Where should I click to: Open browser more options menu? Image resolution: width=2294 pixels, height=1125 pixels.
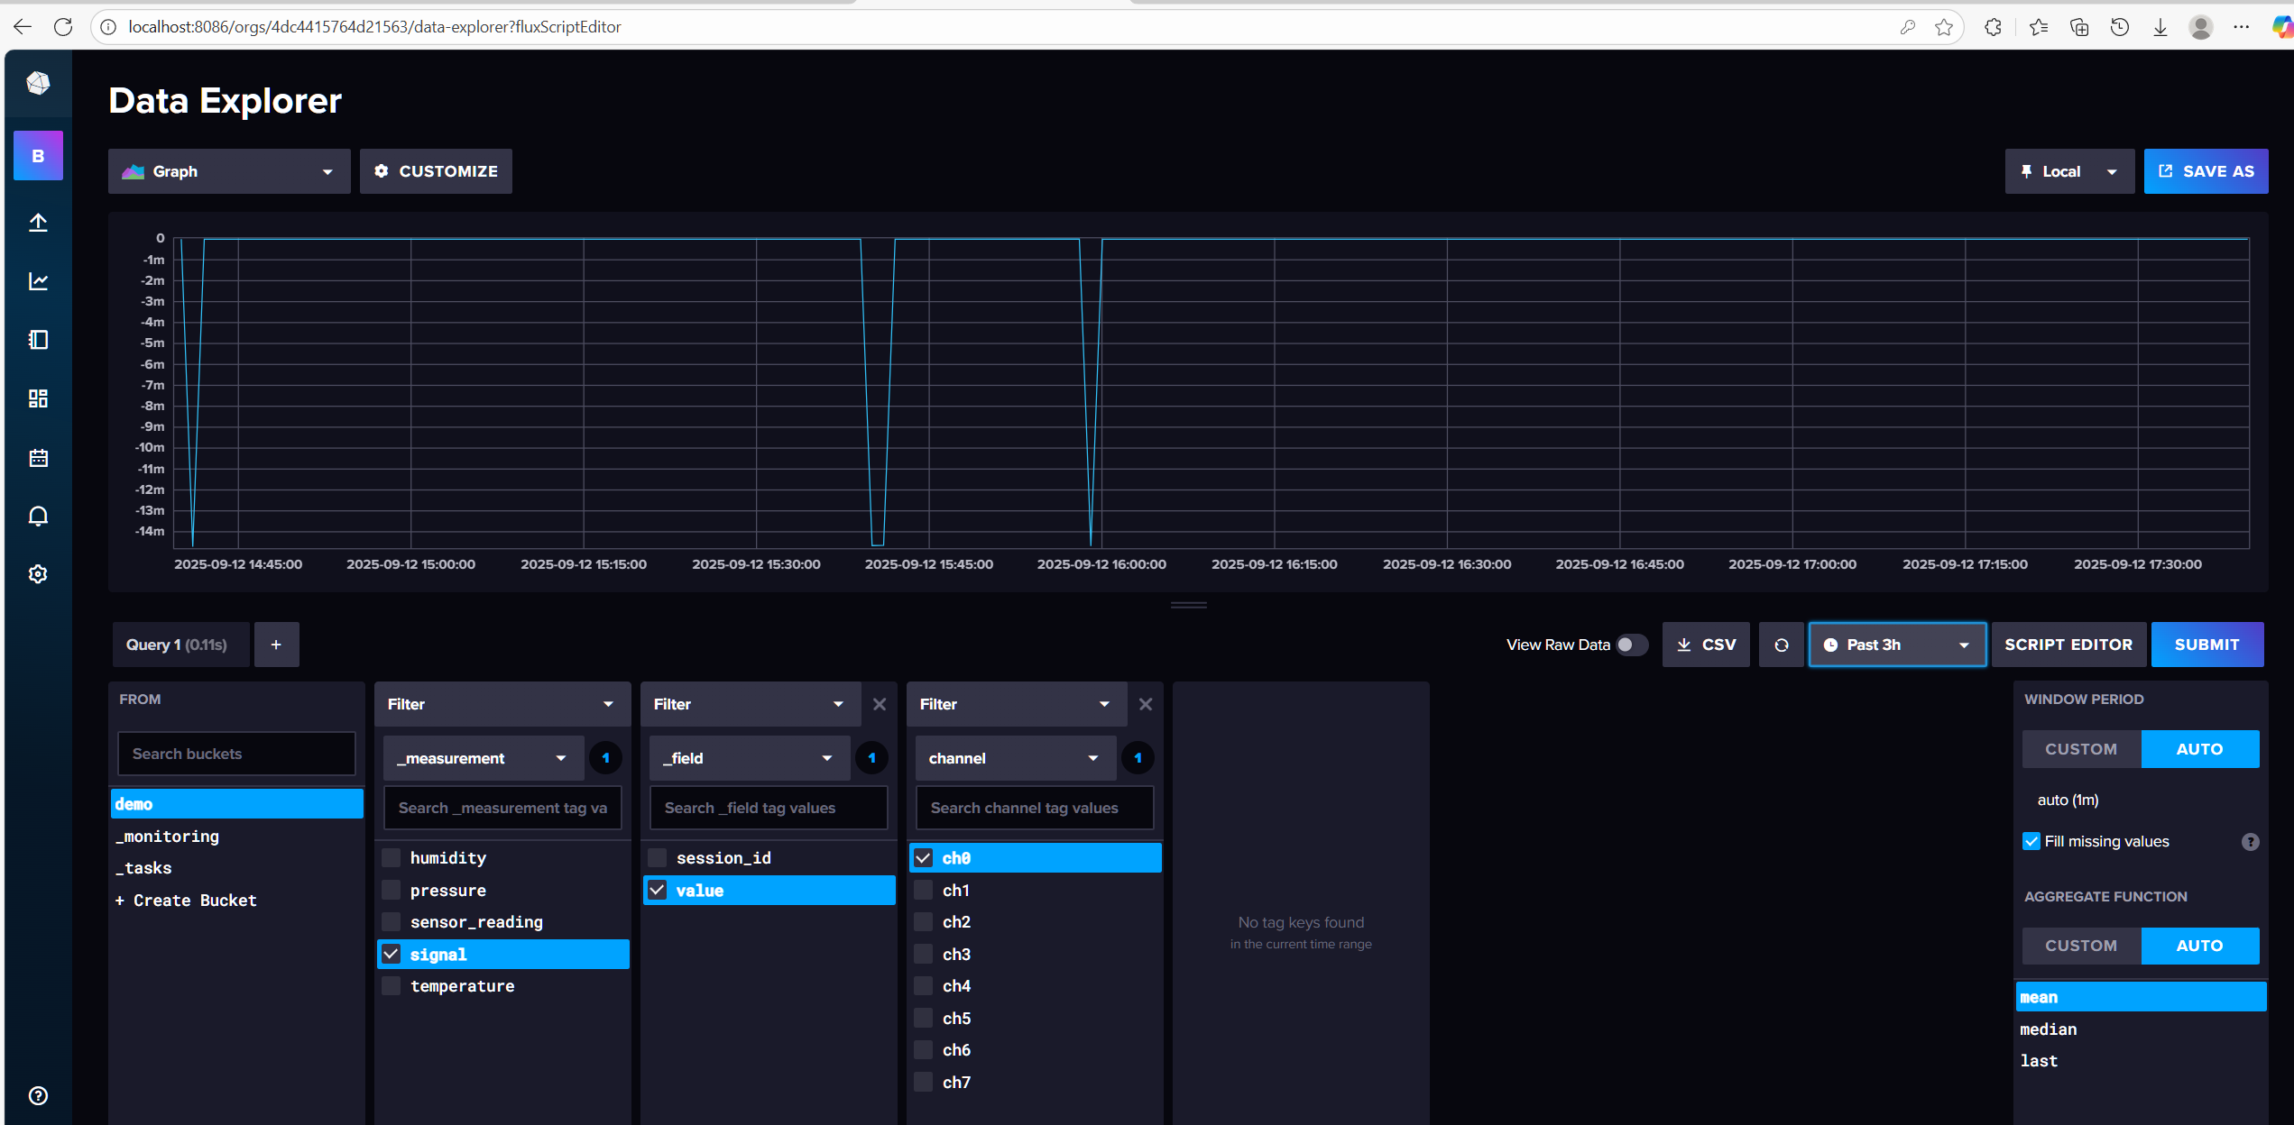pos(2242,27)
